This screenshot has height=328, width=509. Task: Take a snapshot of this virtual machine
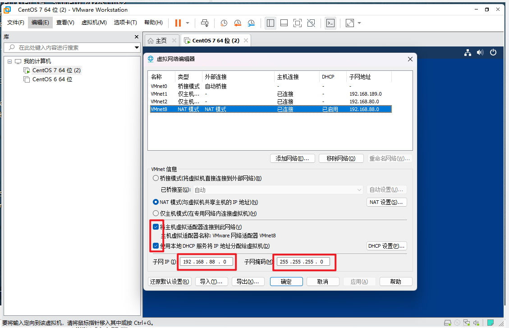(224, 23)
